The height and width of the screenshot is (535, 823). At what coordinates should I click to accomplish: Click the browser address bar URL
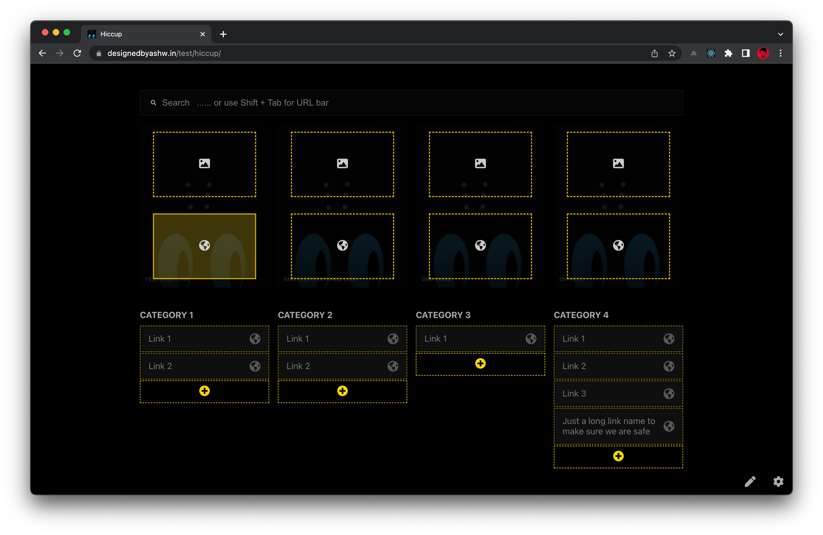[x=165, y=53]
